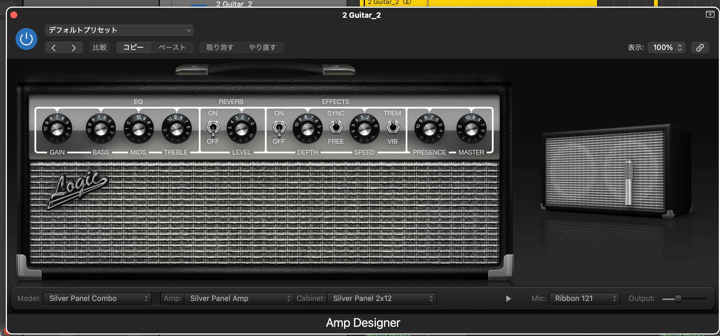The width and height of the screenshot is (720, 336).
Task: Click the ペースト paste button
Action: click(172, 47)
